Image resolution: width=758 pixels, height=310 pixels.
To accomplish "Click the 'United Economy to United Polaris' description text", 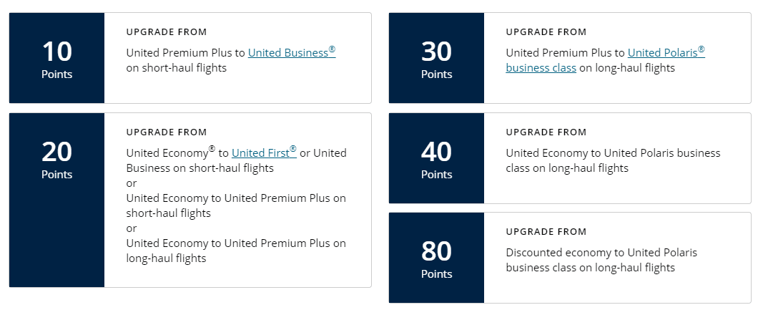I will pyautogui.click(x=613, y=153).
